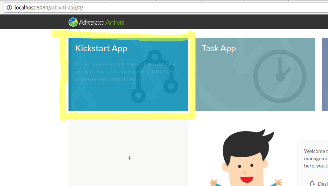Click the Kickstart App description text
The image size is (328, 186).
coord(127,72)
